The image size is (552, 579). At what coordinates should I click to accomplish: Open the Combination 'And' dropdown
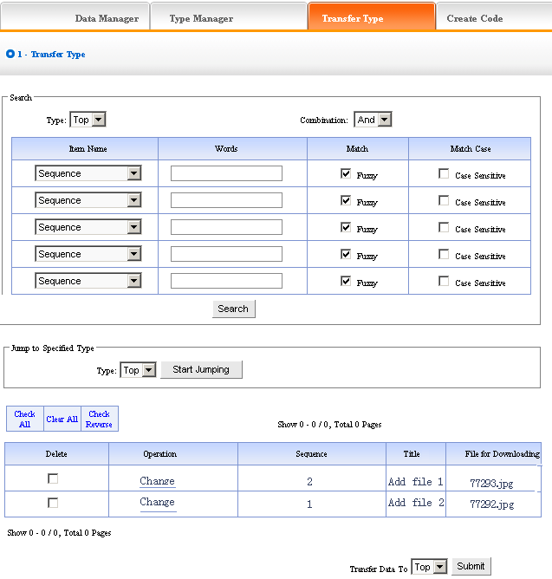coord(373,120)
